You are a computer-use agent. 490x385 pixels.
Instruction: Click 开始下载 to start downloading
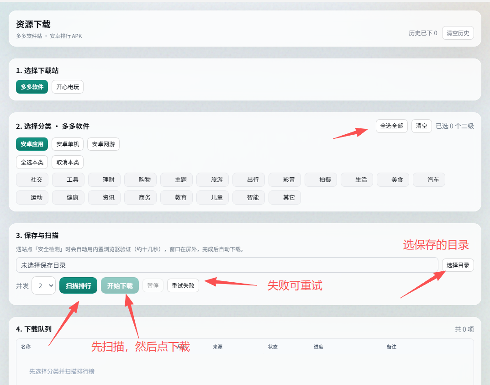point(120,285)
